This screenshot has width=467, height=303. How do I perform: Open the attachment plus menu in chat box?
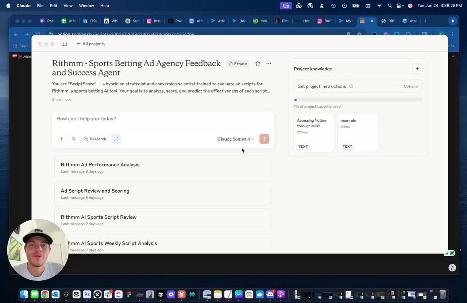coord(61,139)
